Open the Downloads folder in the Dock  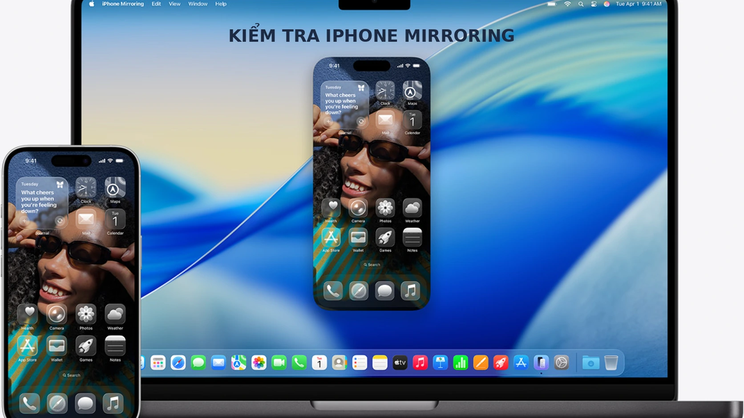pos(591,363)
